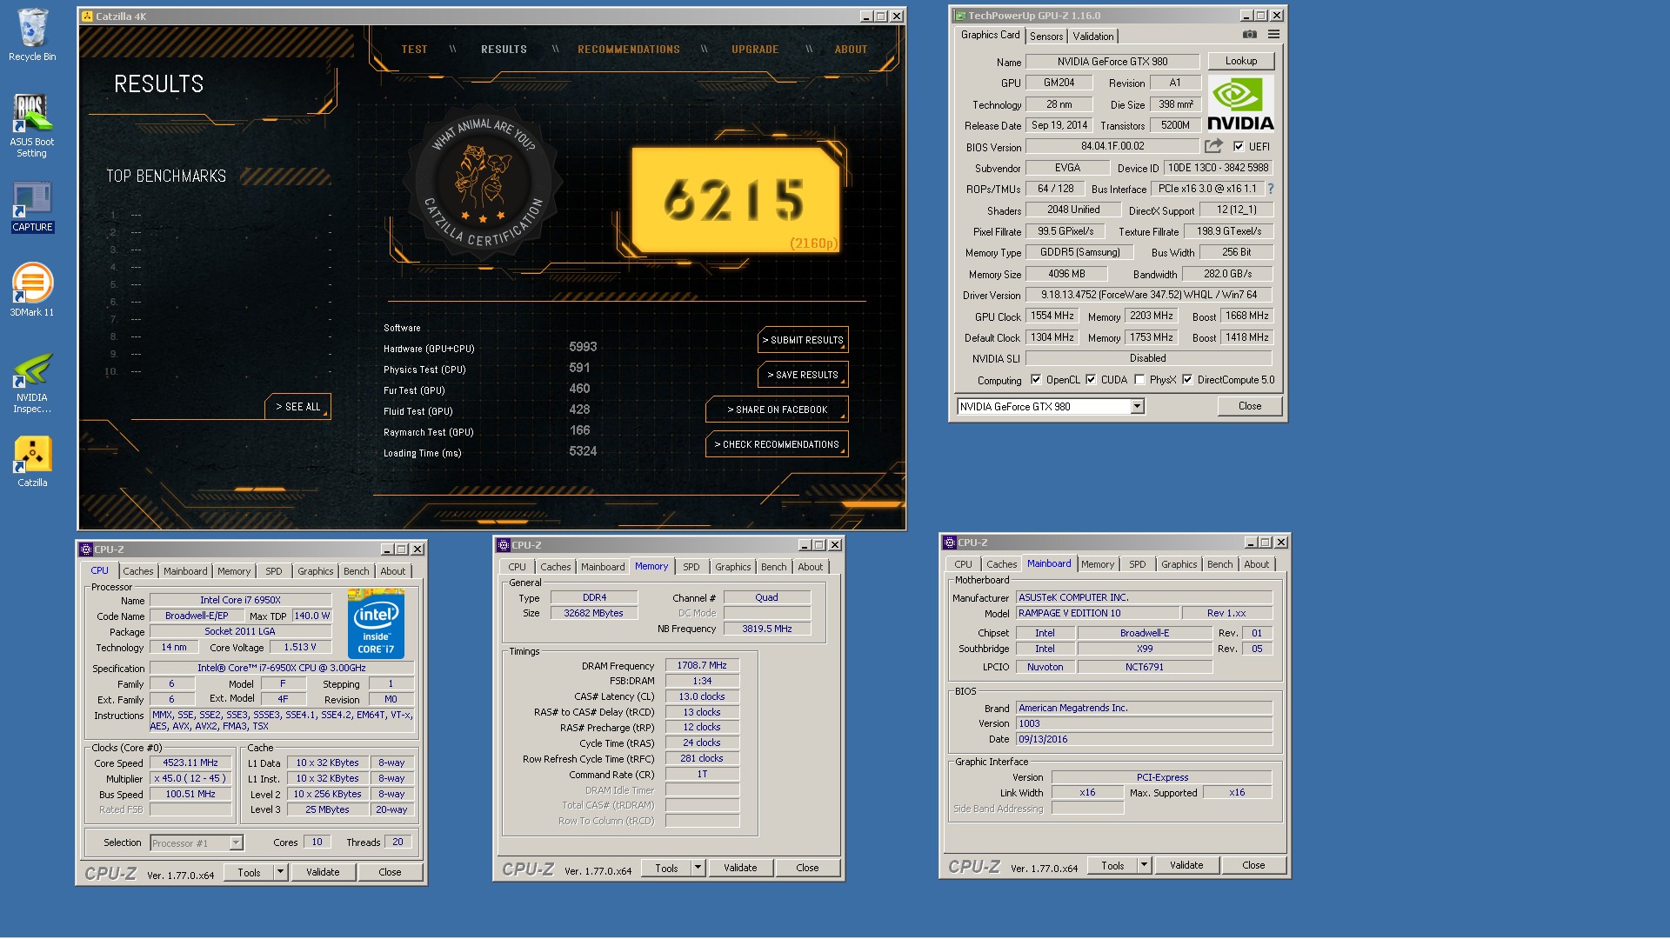Click the BIOS share/export icon in GPU-Z
Viewport: 1670px width, 939px height.
1213,146
